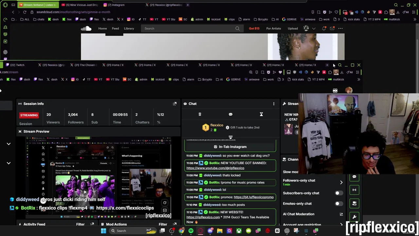
Task: Open Activity Feed Filter button
Action: click(80, 225)
